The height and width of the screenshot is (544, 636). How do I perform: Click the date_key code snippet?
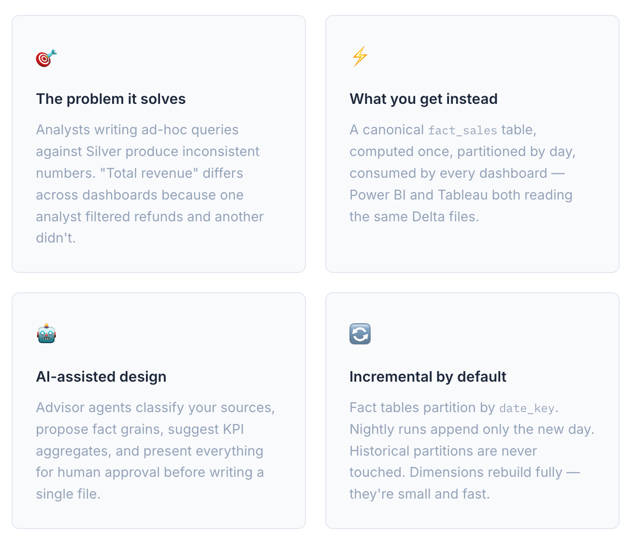click(x=527, y=408)
